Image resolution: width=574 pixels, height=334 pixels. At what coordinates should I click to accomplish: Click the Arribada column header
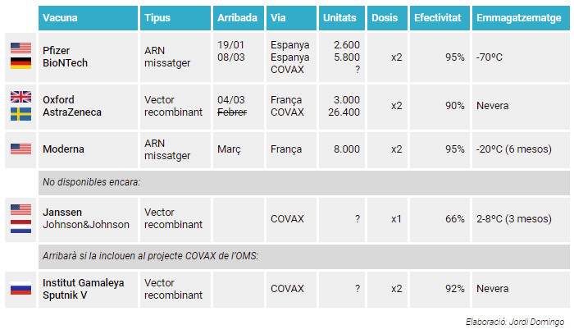(x=239, y=18)
